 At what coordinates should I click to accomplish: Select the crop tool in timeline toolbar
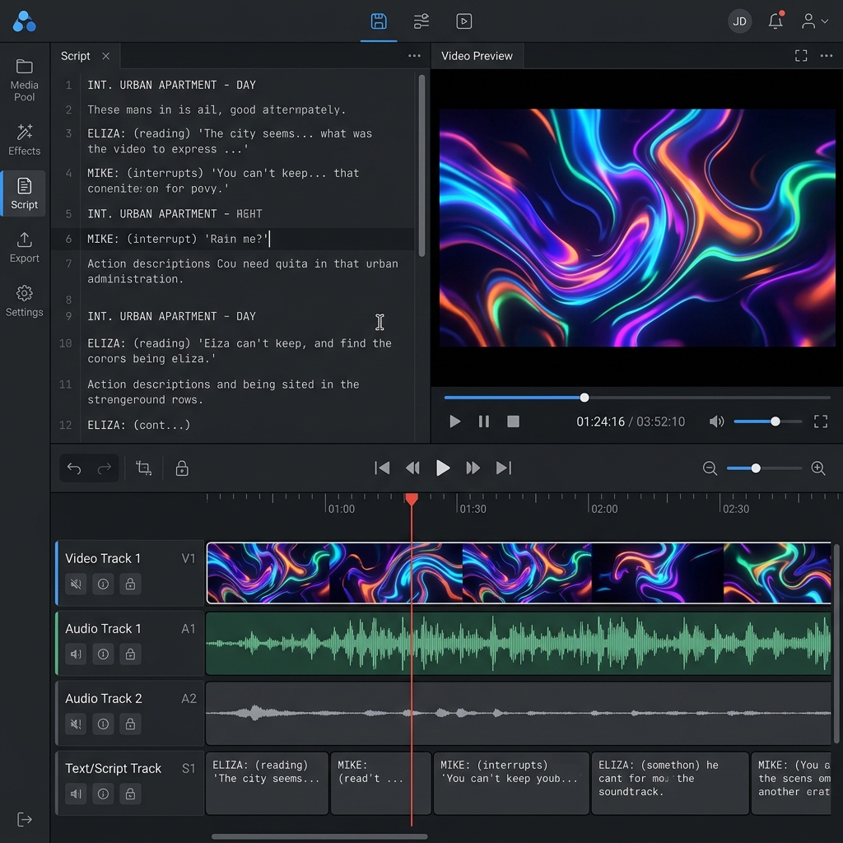[x=143, y=468]
